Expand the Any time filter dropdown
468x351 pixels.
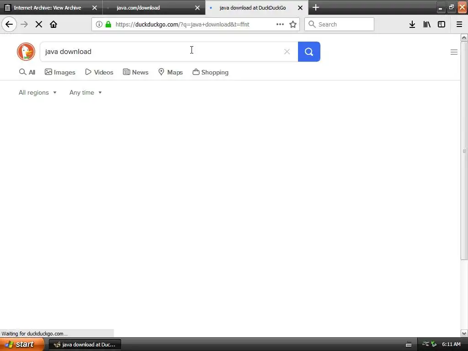85,92
